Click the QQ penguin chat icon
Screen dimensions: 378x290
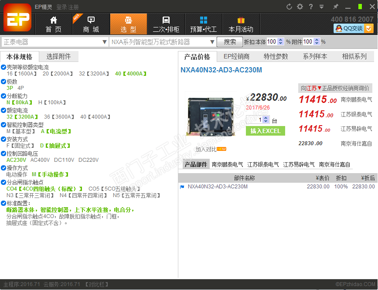[x=339, y=28]
